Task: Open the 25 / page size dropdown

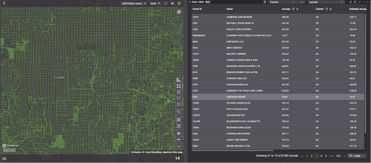Action: tap(357, 156)
